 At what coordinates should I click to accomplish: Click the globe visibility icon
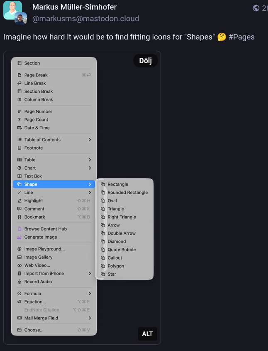coord(256,8)
